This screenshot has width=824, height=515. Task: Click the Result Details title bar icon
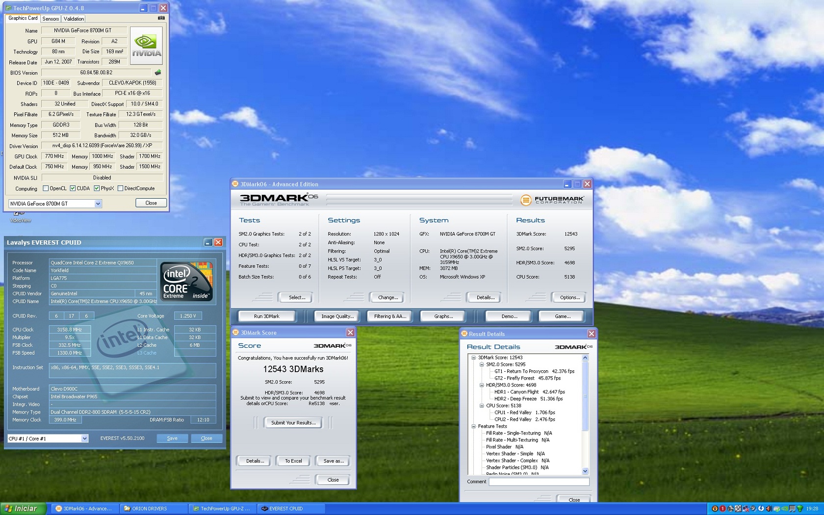point(464,334)
